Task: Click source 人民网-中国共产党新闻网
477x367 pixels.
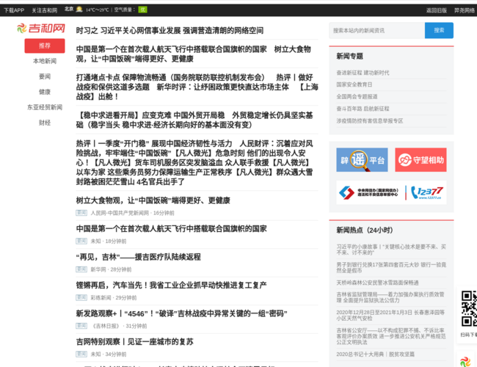Action: (x=120, y=213)
